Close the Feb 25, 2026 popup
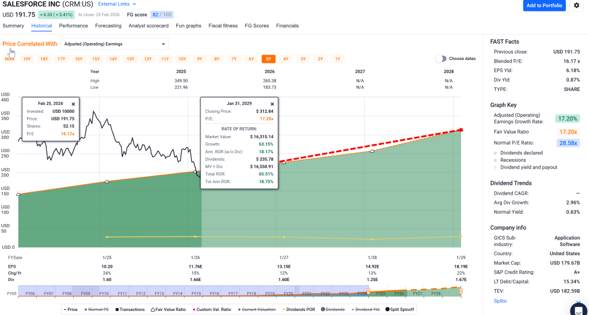The height and width of the screenshot is (315, 589). tap(73, 104)
